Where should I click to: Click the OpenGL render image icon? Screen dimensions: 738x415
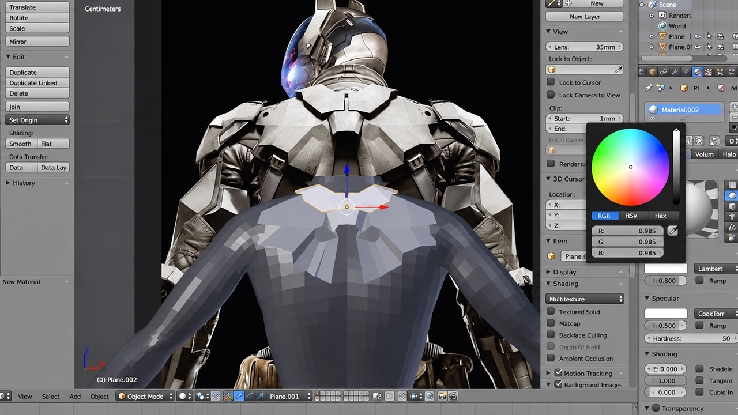(x=443, y=396)
